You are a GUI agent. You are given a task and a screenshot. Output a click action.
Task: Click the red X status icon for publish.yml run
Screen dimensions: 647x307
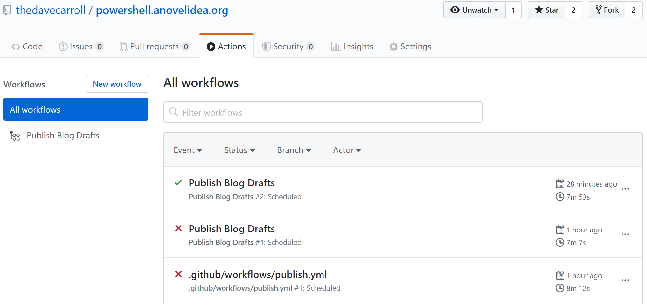tap(178, 274)
